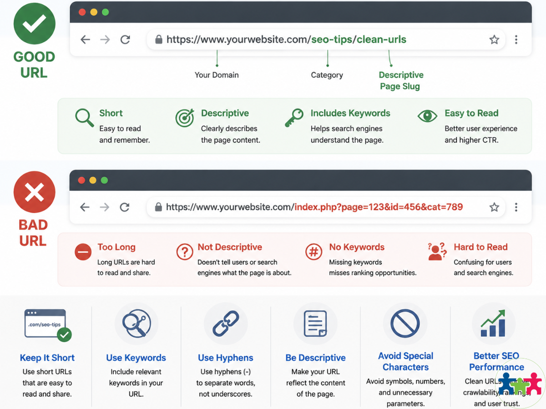Click the 'GOOD URL' green title text

point(34,65)
